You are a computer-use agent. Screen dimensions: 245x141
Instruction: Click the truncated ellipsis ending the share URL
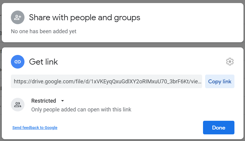click(200, 82)
